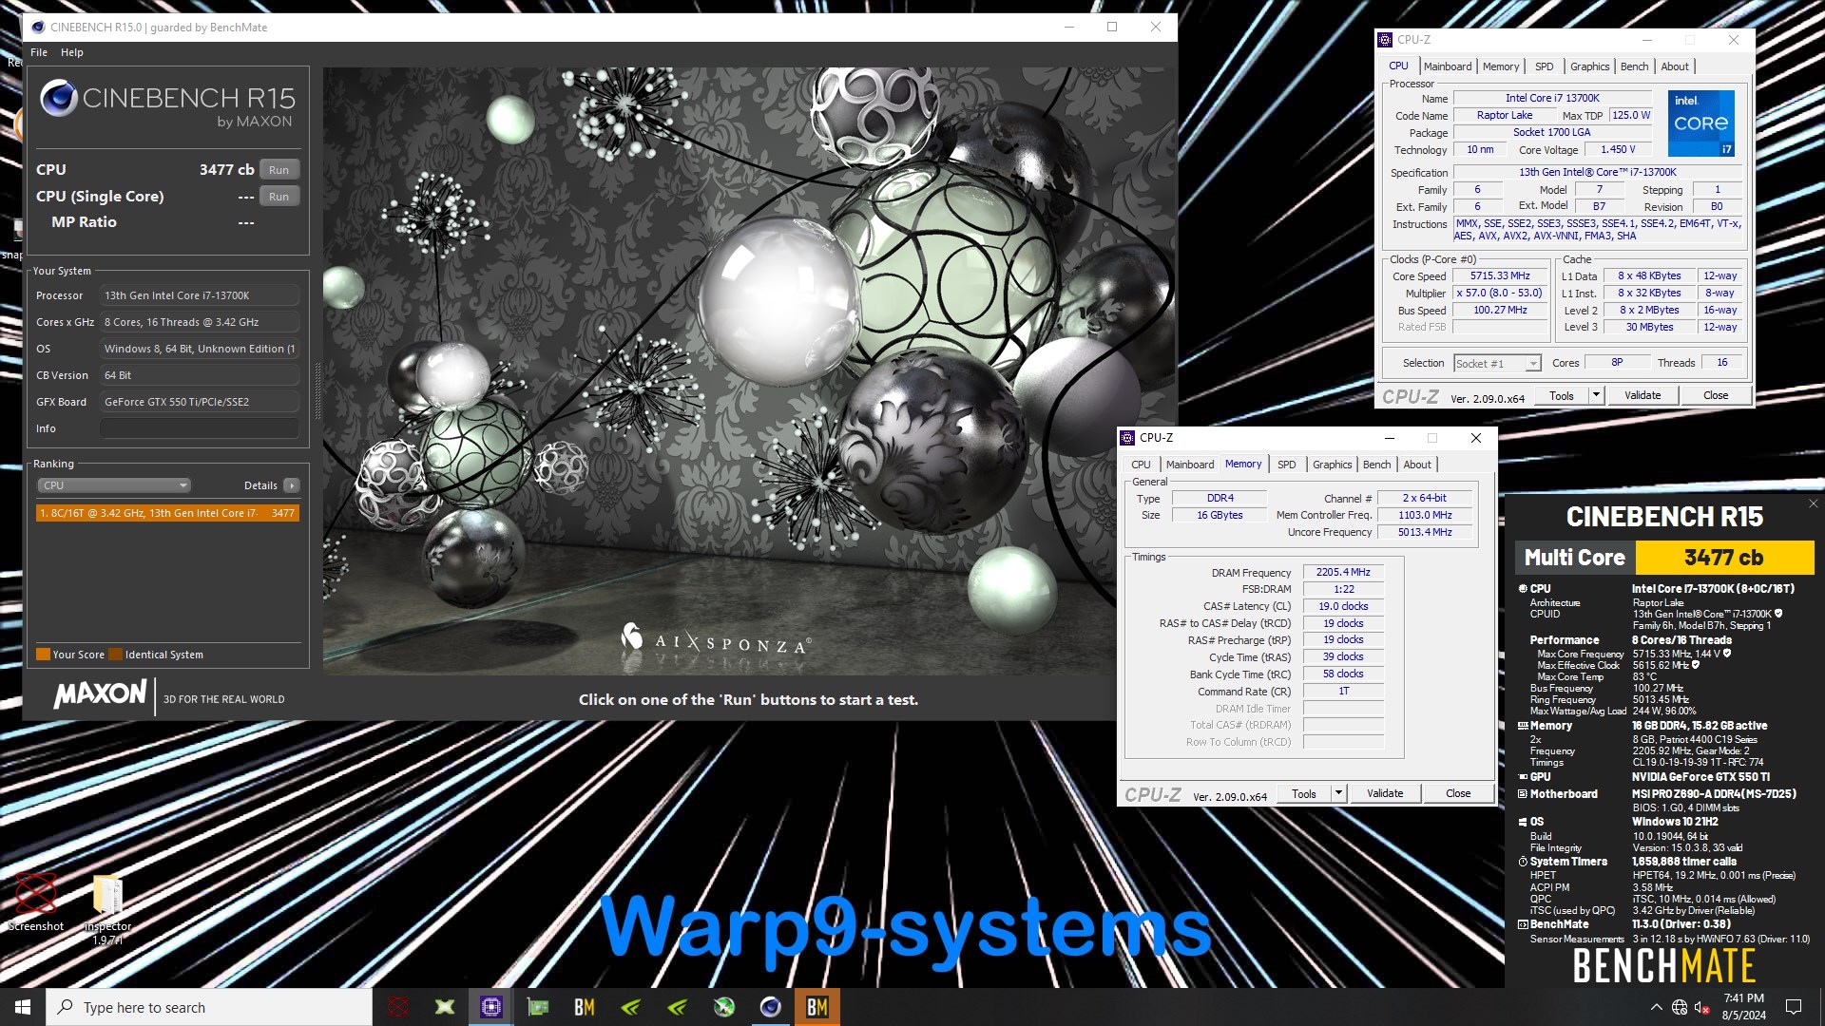
Task: Expand Tools dropdown arrow in CPU-Z CPU window
Action: point(1596,395)
